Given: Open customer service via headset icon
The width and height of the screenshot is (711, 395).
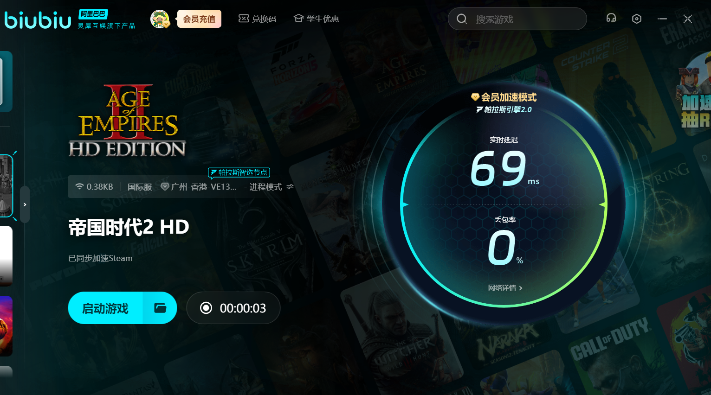Looking at the screenshot, I should point(611,19).
